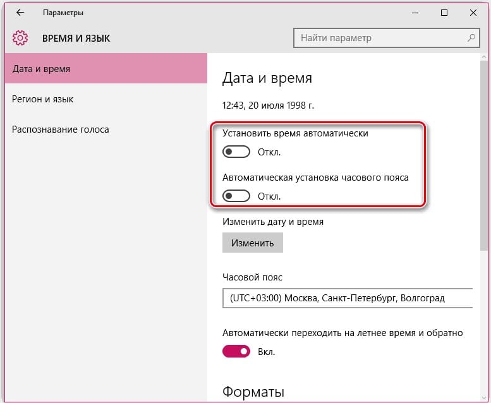Screen dimensions: 491x403
Task: Minimize the Параметры window
Action: pyautogui.click(x=415, y=13)
